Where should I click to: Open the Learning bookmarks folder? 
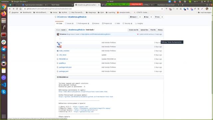click(x=110, y=12)
